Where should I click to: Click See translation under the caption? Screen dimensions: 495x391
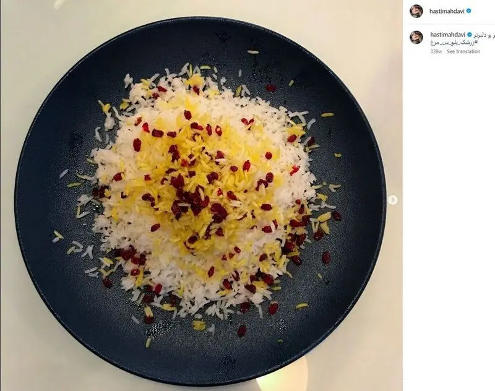point(463,51)
